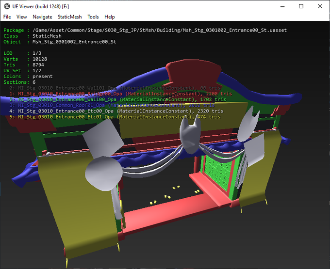Close the UE Viewer window
330x269 pixels.
point(319,6)
